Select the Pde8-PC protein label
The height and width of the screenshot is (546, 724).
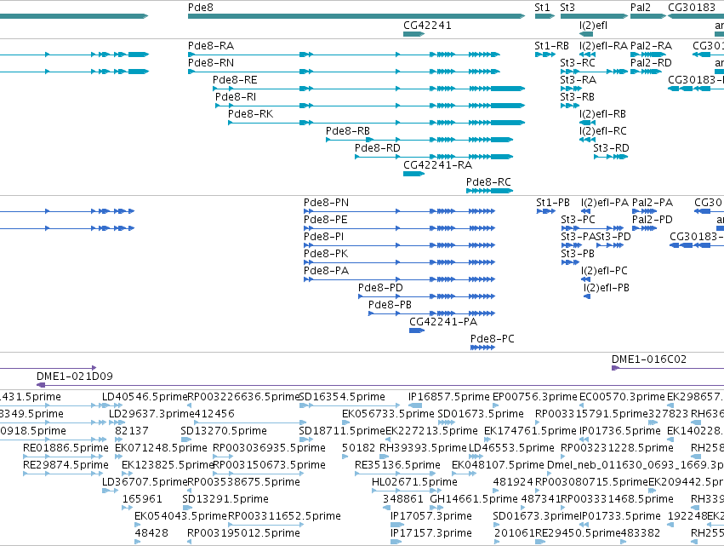click(493, 339)
